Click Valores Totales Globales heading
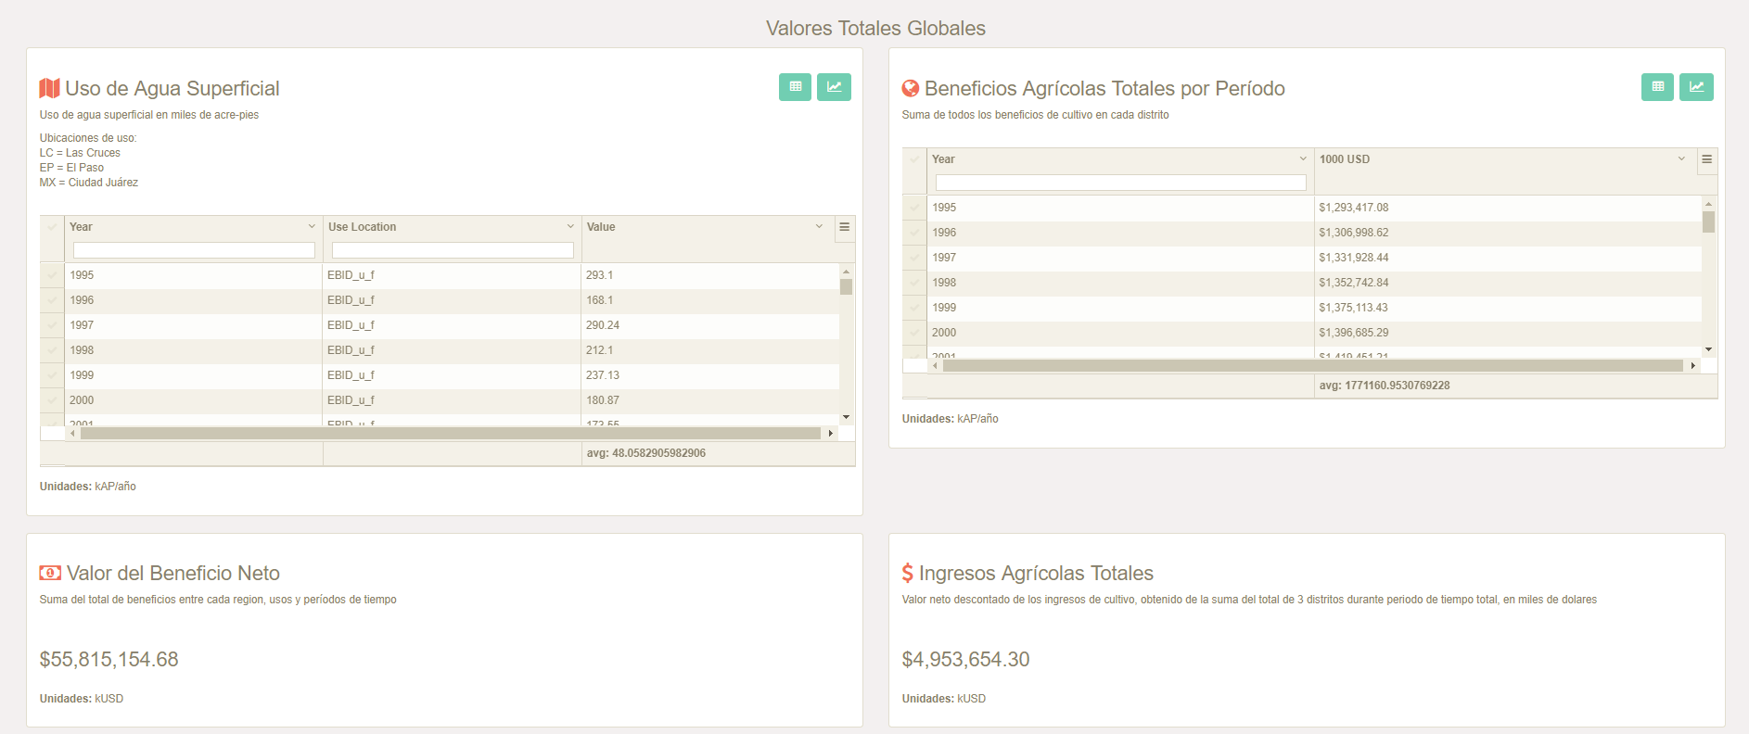The image size is (1749, 734). (875, 28)
